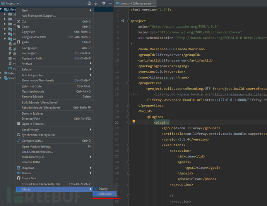
Task: Choose Cut from the context menu
Action: (x=24, y=21)
